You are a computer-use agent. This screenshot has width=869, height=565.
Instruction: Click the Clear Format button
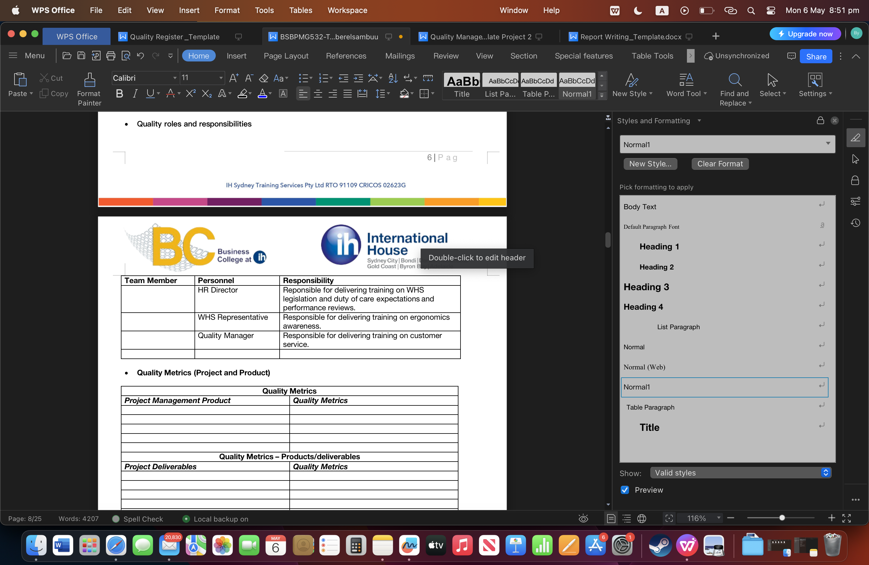[719, 164]
